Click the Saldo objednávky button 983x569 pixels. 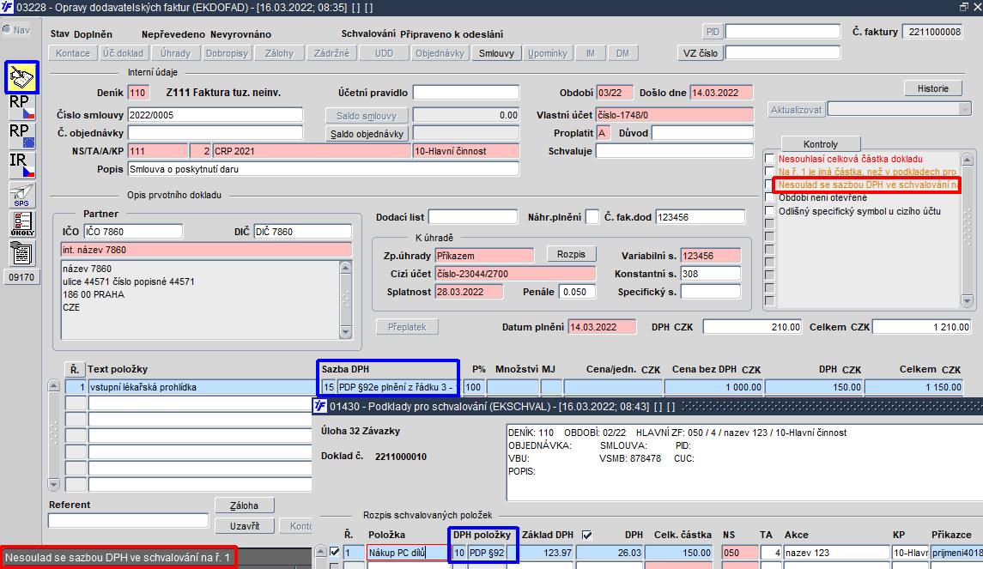pyautogui.click(x=367, y=134)
